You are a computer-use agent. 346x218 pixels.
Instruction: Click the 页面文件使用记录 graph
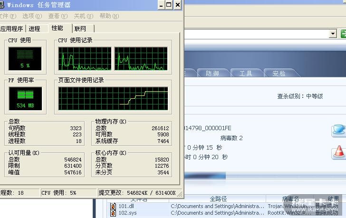[x=113, y=98]
